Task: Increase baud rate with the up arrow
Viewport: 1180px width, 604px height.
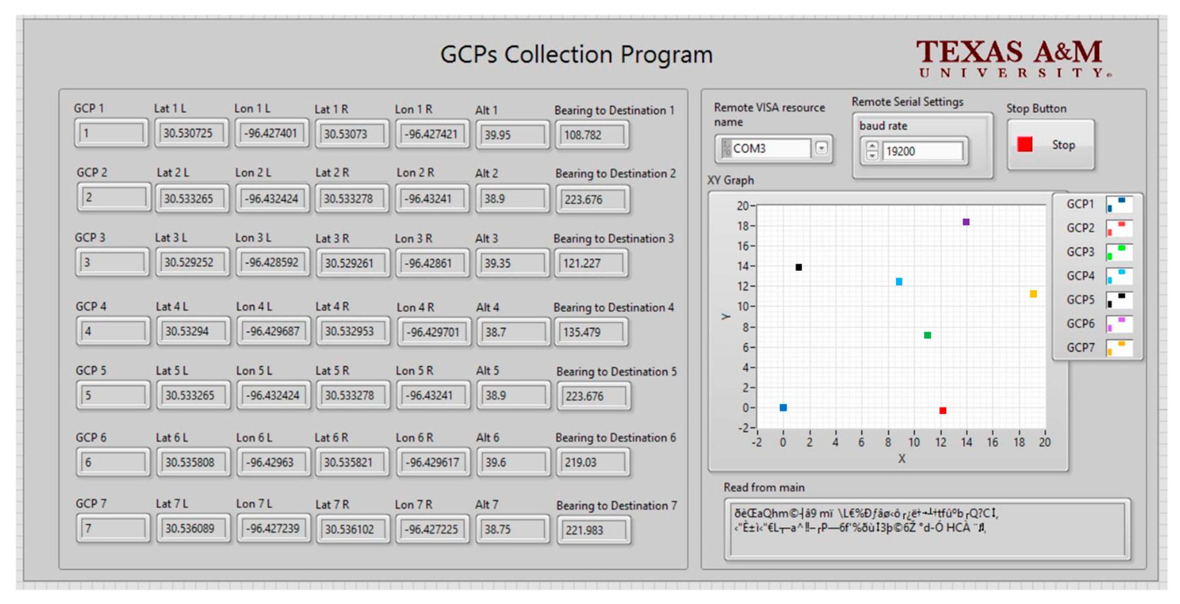Action: click(872, 146)
